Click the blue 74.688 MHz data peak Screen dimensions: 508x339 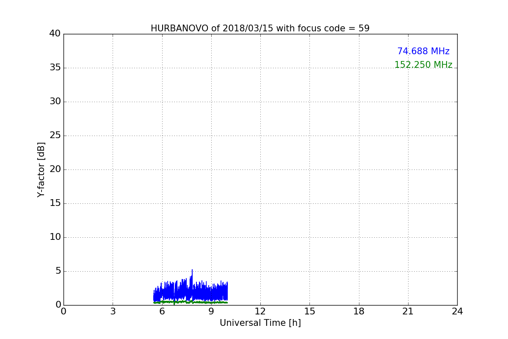(192, 270)
